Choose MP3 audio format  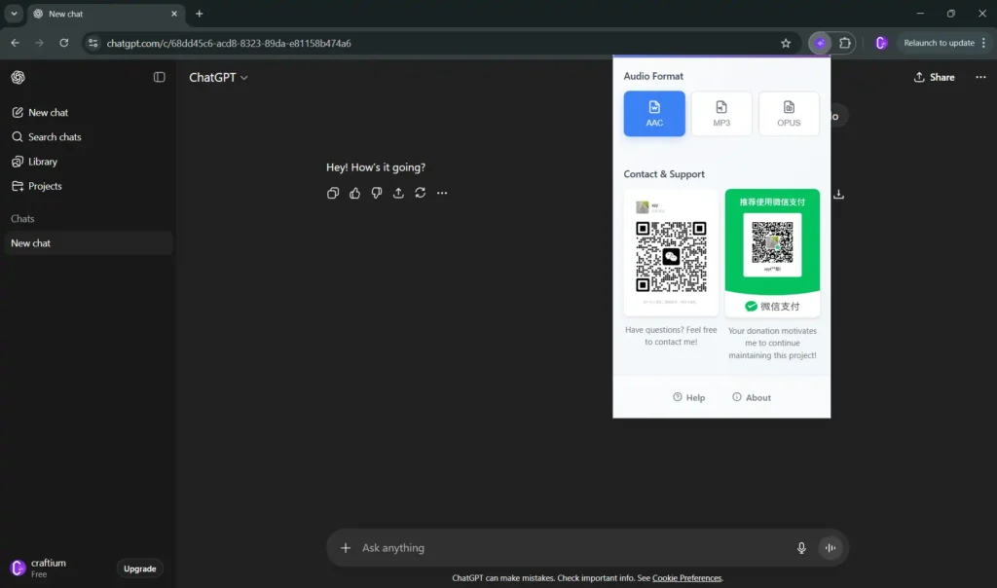(x=721, y=114)
